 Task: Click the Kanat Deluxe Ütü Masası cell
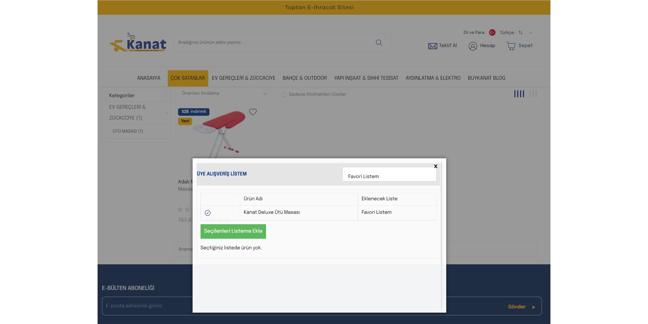pyautogui.click(x=299, y=213)
